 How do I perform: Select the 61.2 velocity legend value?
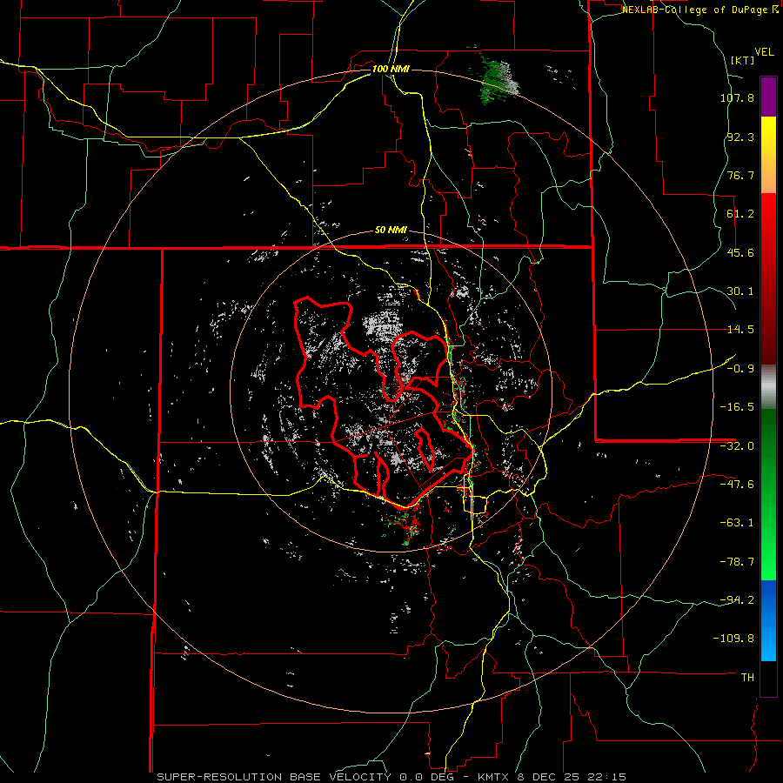pos(740,214)
